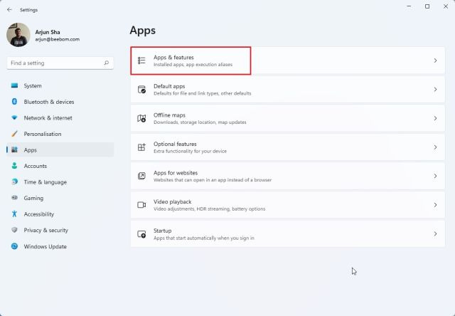This screenshot has height=316, width=455.
Task: Navigate to Windows Update
Action: [x=60, y=246]
